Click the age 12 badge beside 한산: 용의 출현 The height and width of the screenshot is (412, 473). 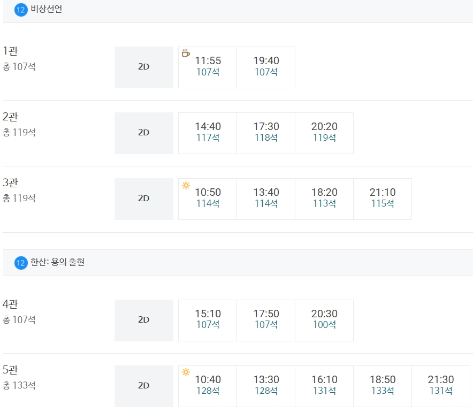click(21, 263)
